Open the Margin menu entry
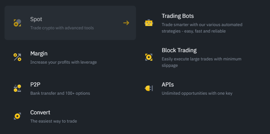 [x=70, y=57]
